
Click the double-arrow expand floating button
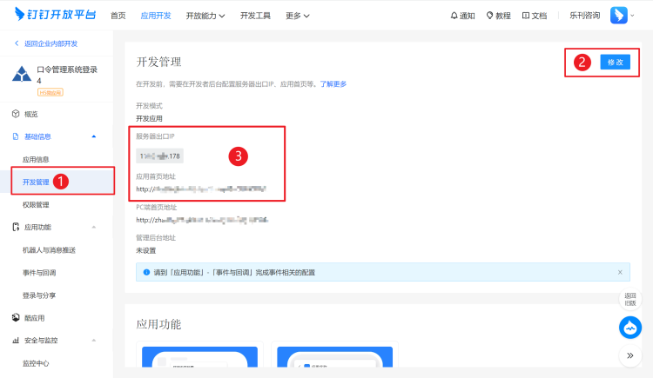[630, 355]
